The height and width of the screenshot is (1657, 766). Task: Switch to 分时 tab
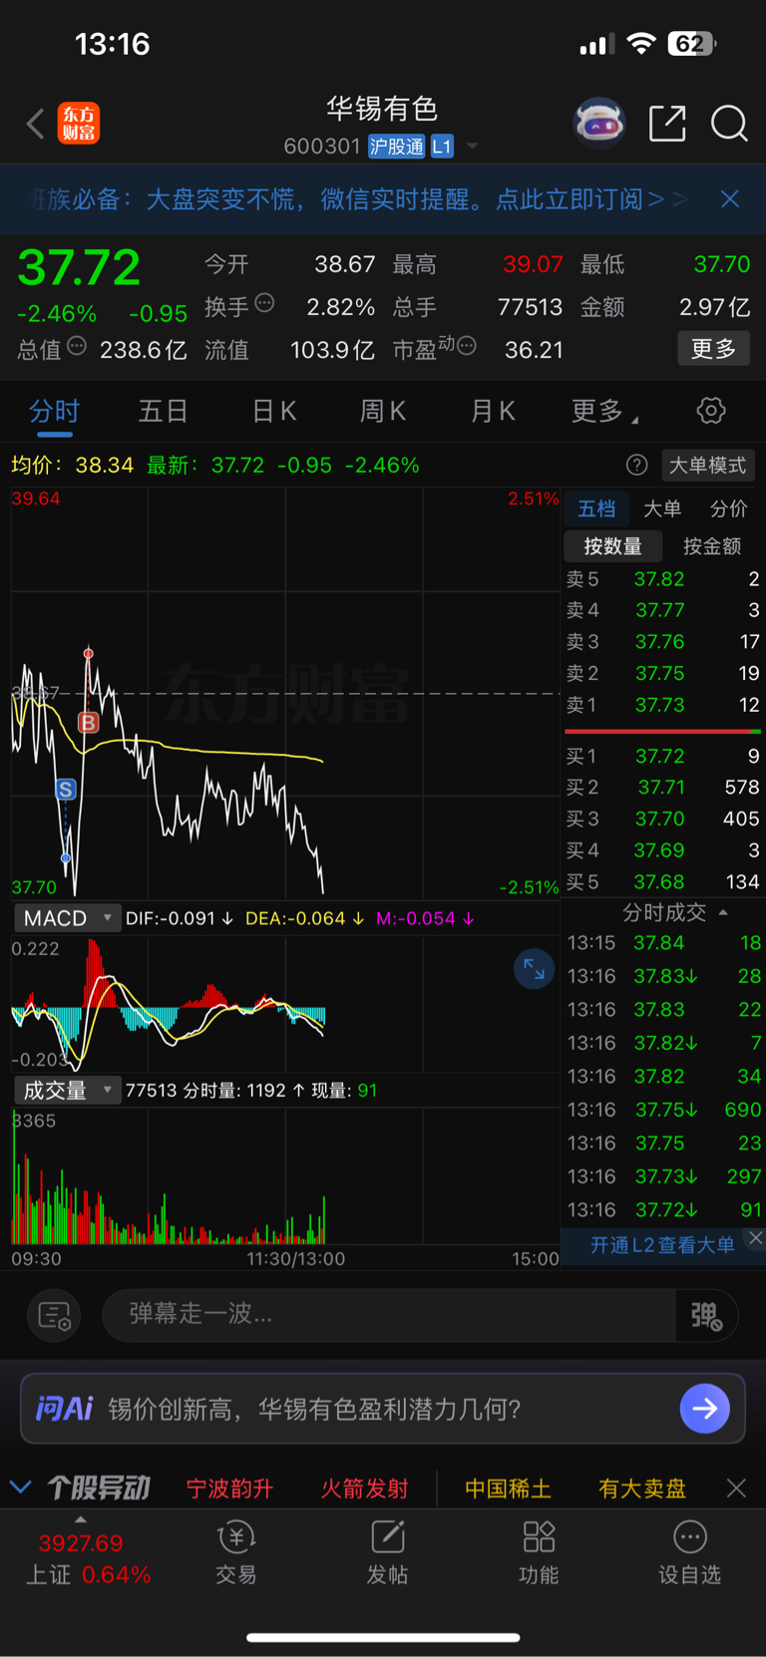coord(55,411)
